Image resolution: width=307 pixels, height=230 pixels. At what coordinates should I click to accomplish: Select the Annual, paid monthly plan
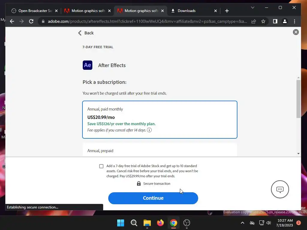tap(160, 119)
